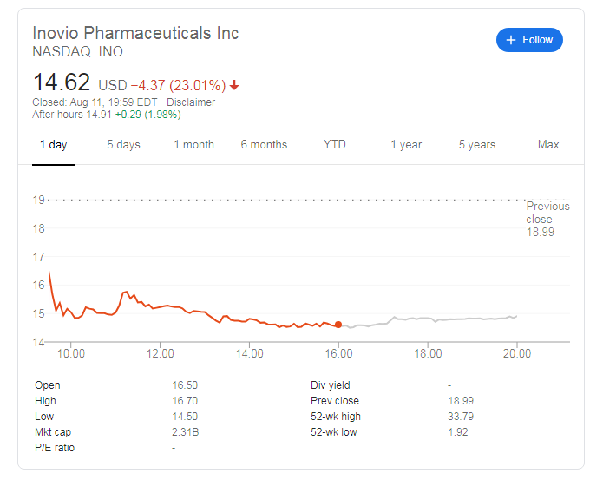Switch chart to 1 month range
The image size is (603, 480).
[193, 145]
